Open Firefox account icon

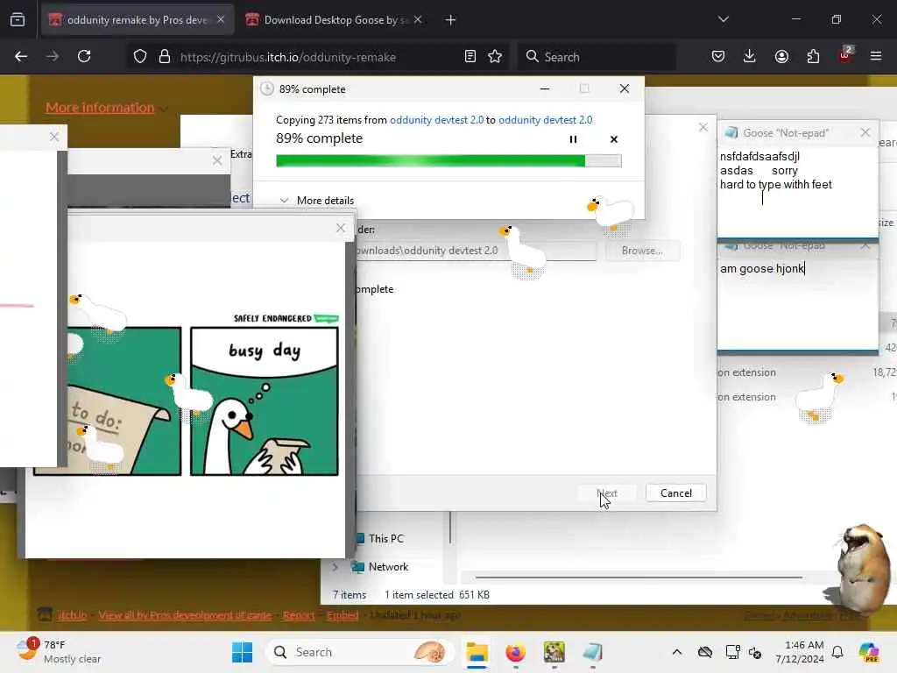point(781,56)
